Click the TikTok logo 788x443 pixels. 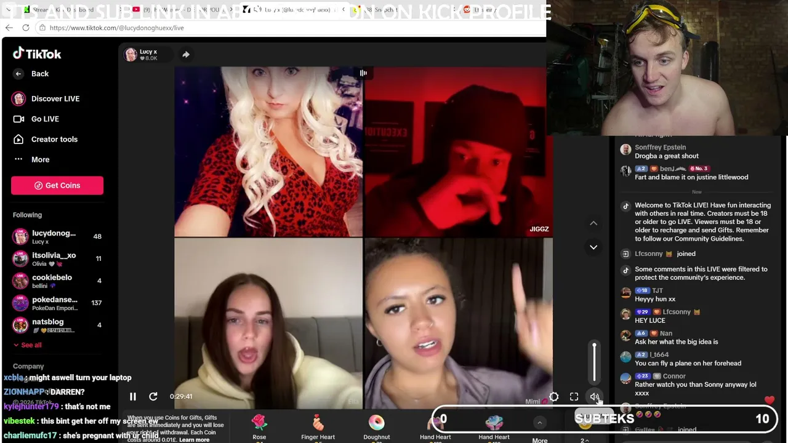coord(37,54)
